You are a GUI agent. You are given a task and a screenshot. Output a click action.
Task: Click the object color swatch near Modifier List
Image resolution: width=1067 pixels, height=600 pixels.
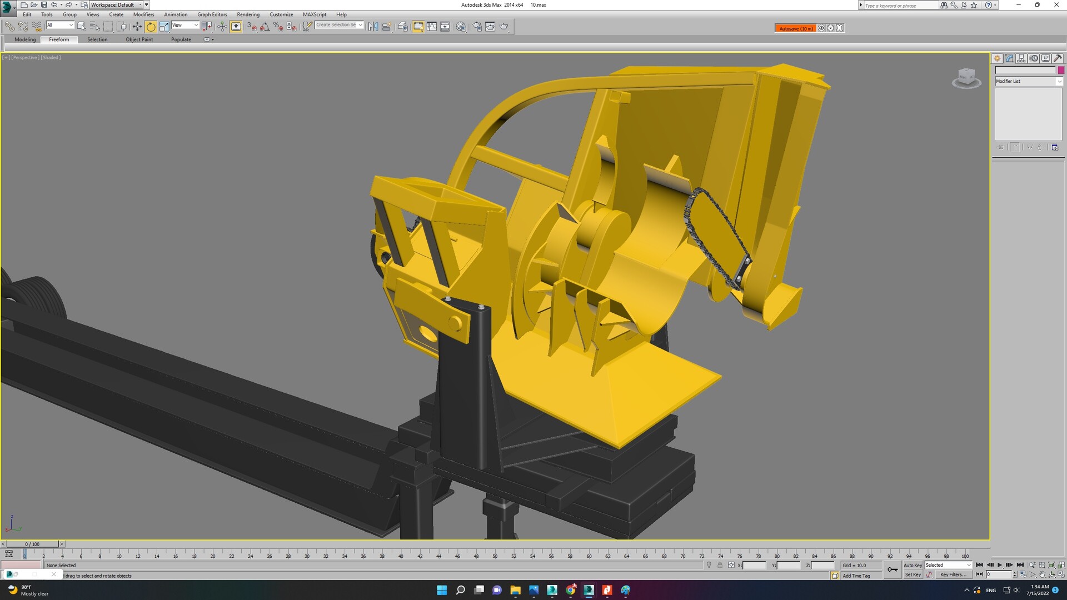coord(1061,71)
